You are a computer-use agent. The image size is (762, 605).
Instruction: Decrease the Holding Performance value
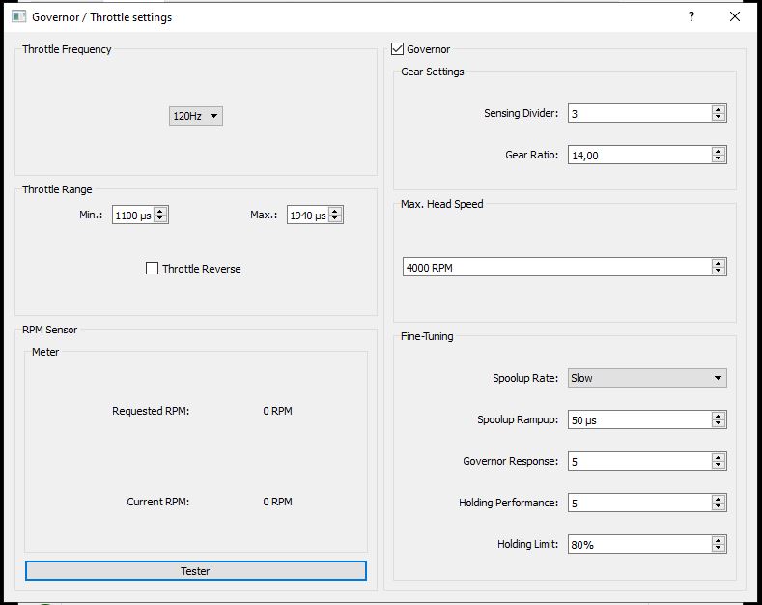(x=718, y=506)
